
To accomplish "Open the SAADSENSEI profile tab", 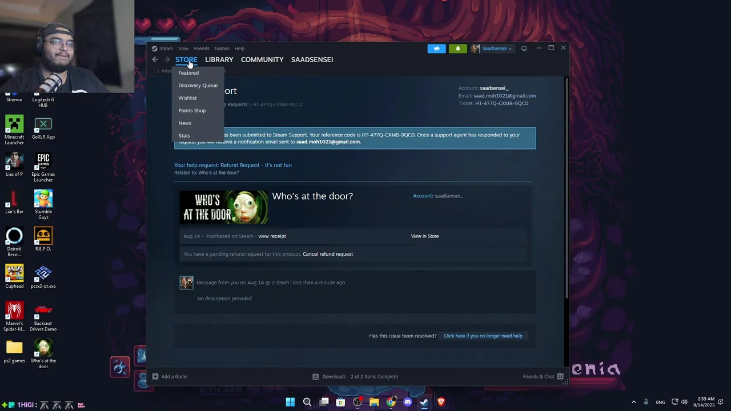I will click(x=312, y=59).
